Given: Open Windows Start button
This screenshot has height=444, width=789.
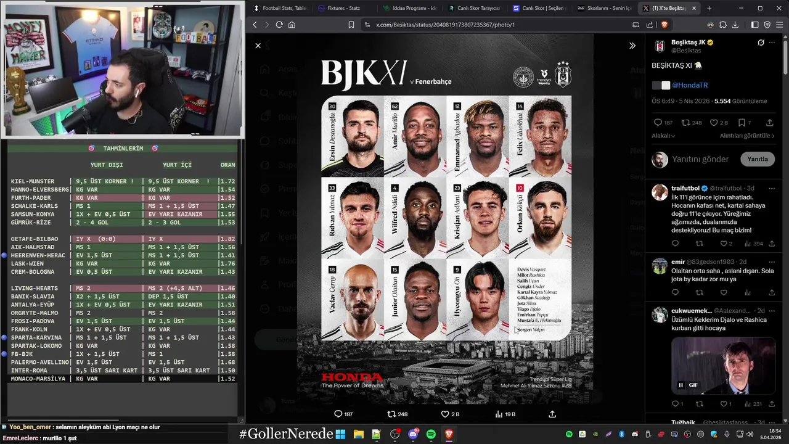Looking at the screenshot, I should tap(340, 434).
